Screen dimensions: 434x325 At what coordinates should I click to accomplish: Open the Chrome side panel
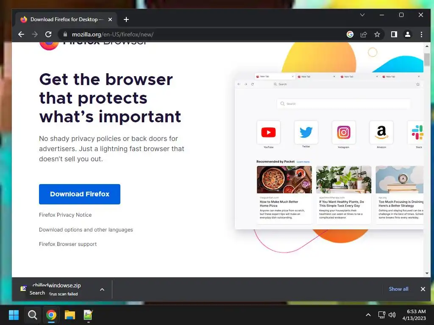394,34
